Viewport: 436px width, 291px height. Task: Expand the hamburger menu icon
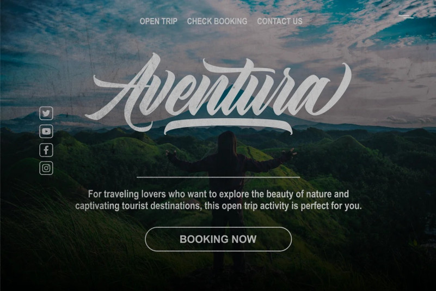pos(406,17)
